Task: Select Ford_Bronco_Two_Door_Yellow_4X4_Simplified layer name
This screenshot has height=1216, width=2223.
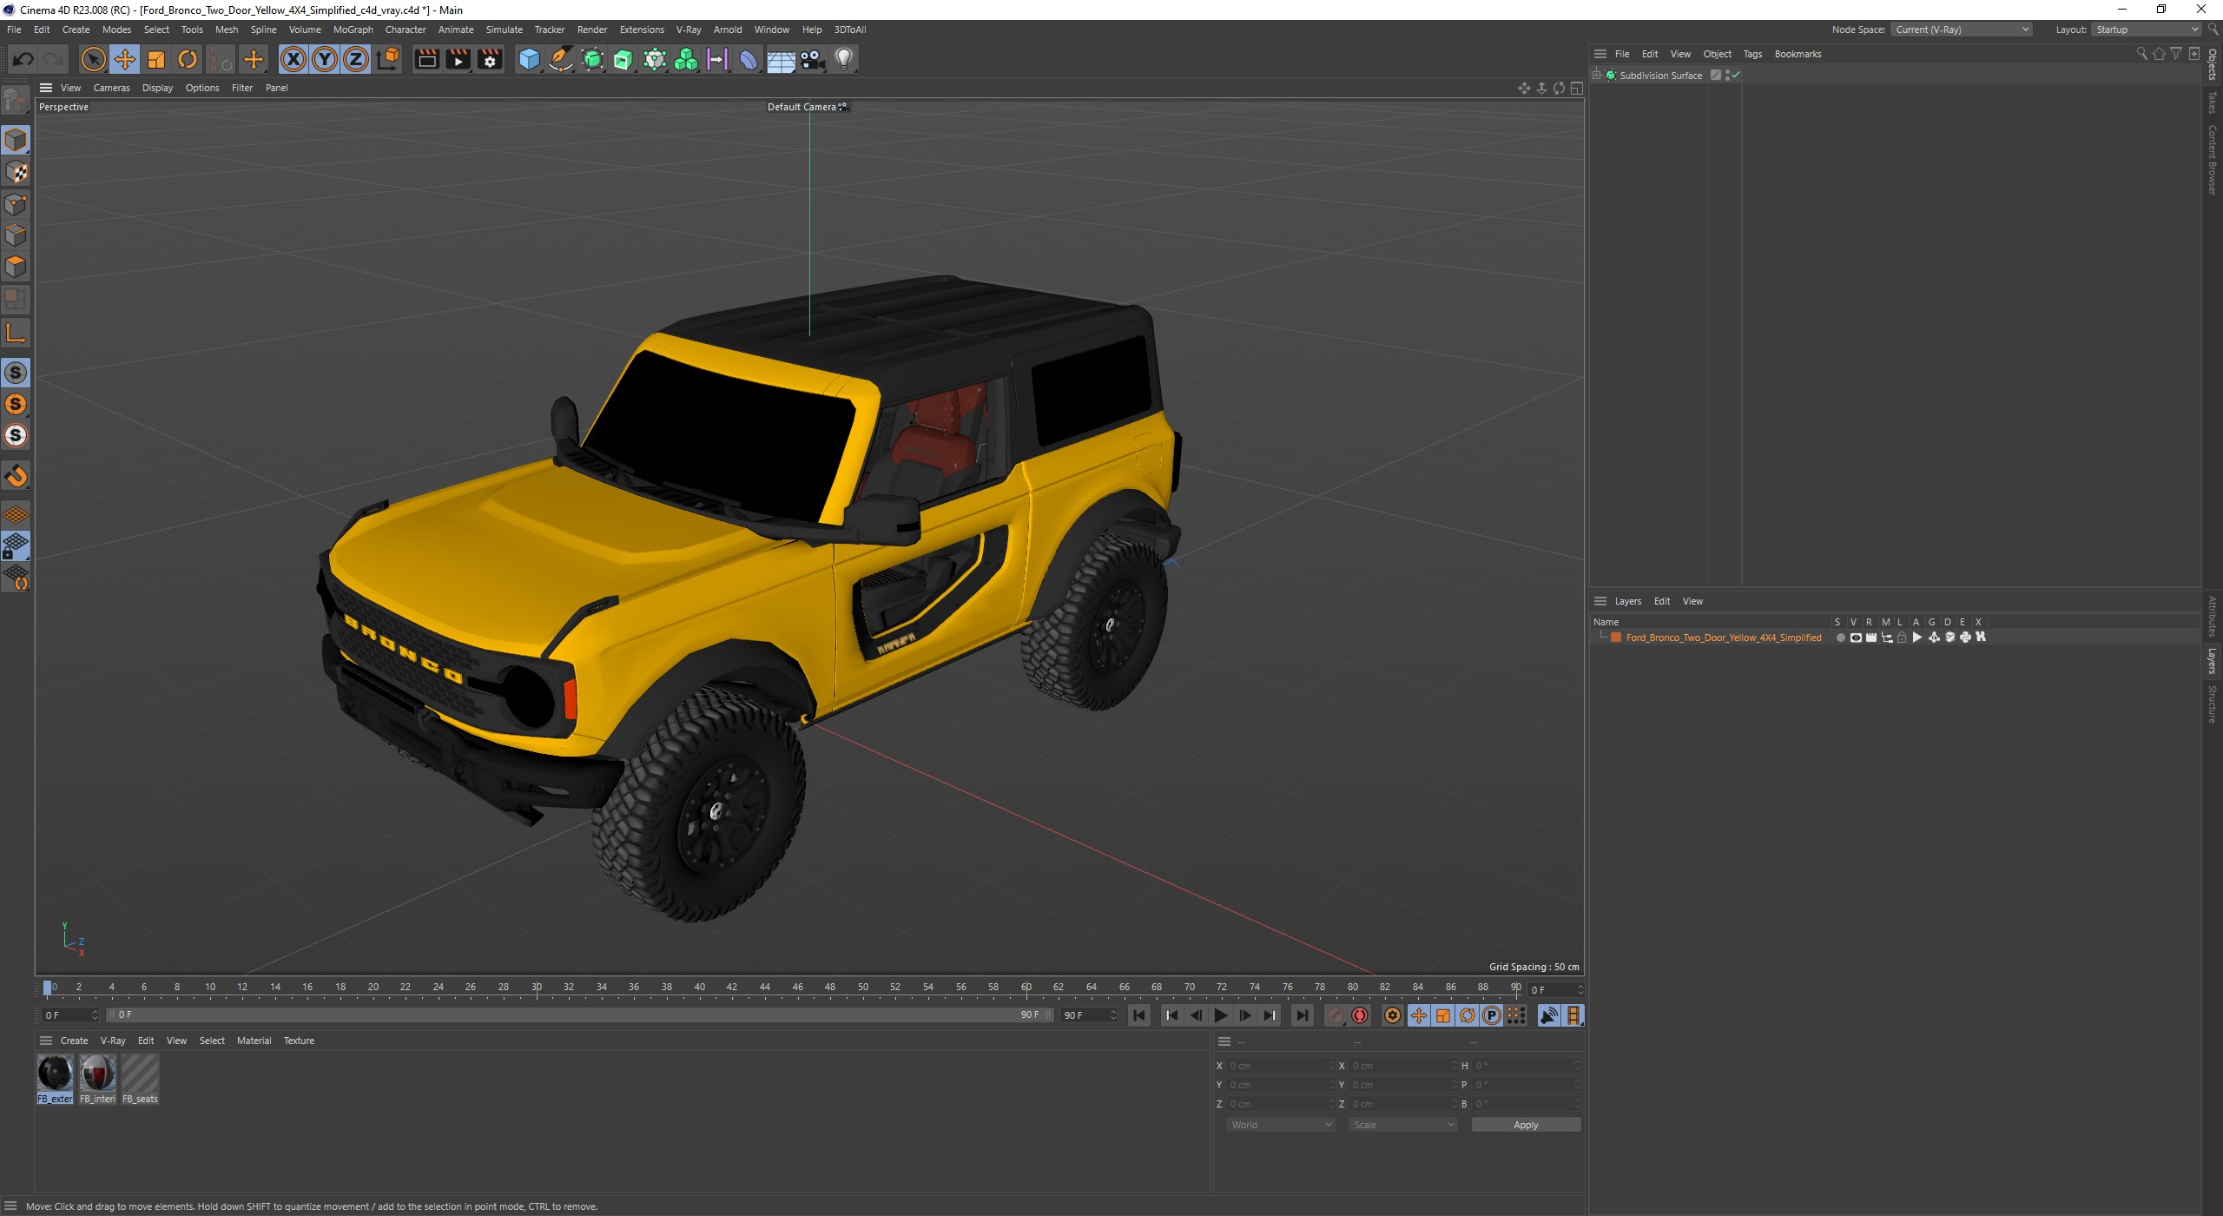Action: click(x=1723, y=638)
